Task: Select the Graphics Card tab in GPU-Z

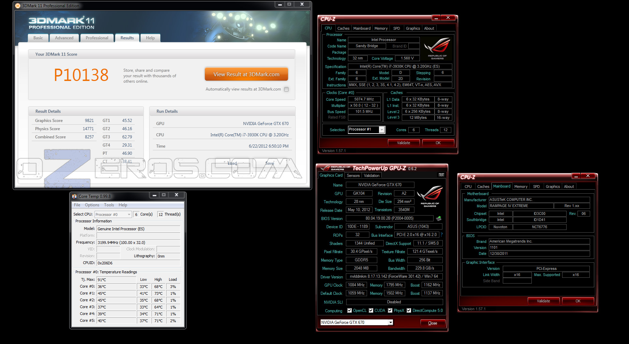Action: tap(331, 175)
